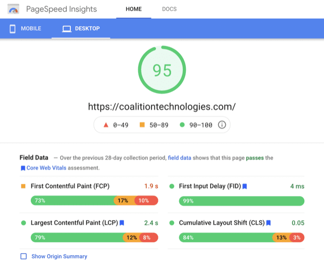Click the FID value 4 ms
324x275 pixels.
(x=297, y=186)
